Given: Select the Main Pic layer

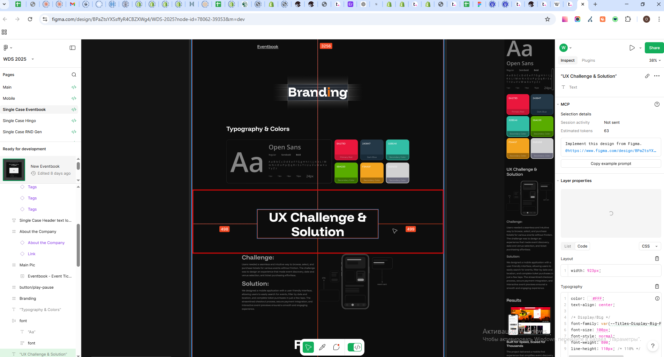Looking at the screenshot, I should 27,265.
